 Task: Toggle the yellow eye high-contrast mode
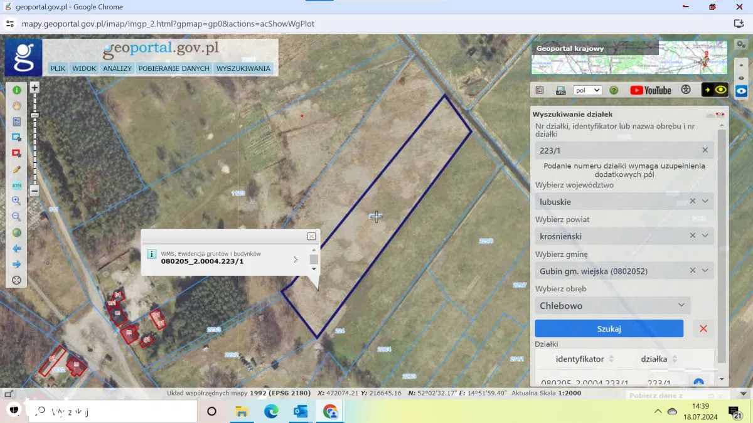point(721,90)
